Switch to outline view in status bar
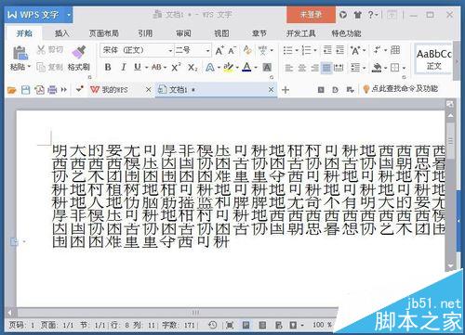 tap(262, 325)
